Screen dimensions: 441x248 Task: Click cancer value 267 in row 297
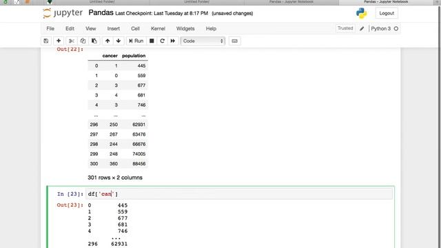(114, 134)
